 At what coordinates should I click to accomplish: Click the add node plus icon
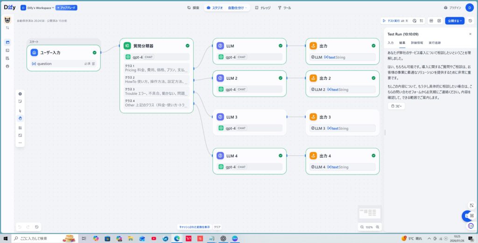[20, 94]
